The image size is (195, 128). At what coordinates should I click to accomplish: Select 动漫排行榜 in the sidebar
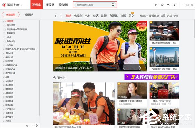tap(10, 69)
